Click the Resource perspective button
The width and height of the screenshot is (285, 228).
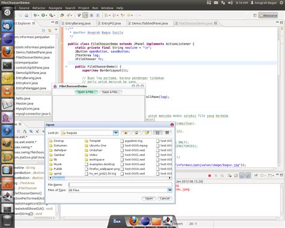[x=268, y=16]
